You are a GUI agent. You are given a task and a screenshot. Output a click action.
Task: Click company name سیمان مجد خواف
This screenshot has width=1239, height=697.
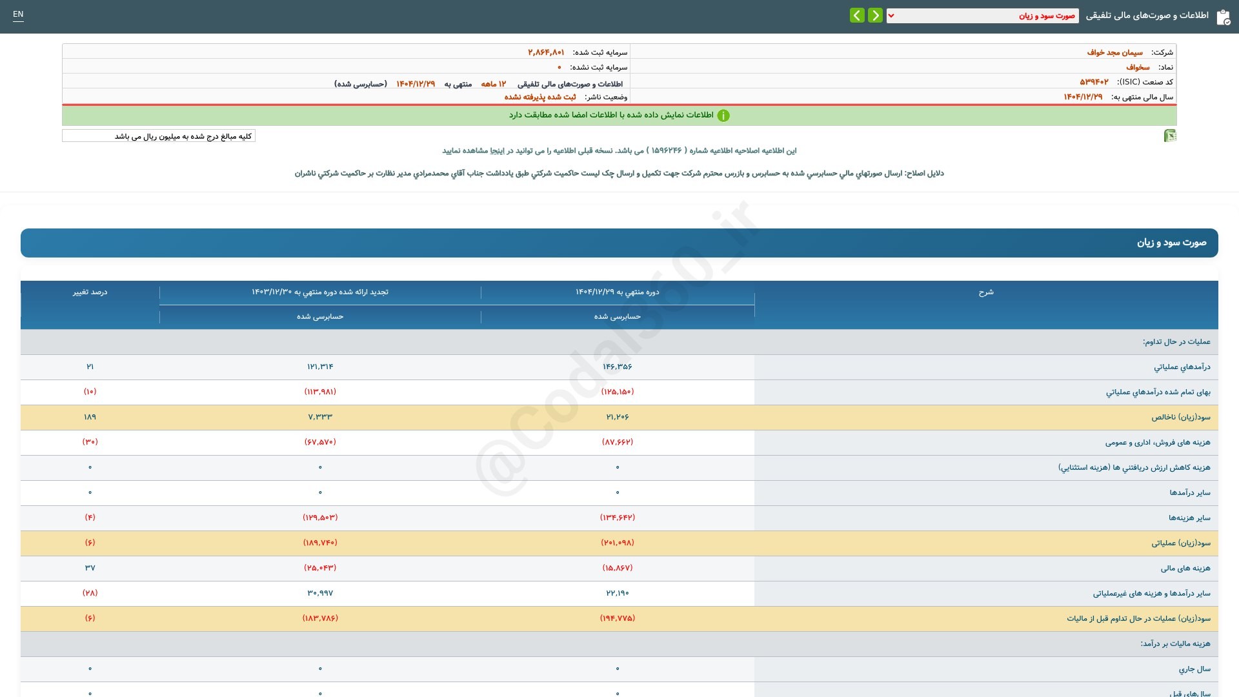1114,52
